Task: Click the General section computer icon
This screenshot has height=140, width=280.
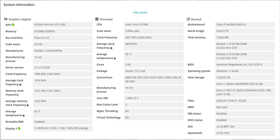Action: click(x=188, y=19)
